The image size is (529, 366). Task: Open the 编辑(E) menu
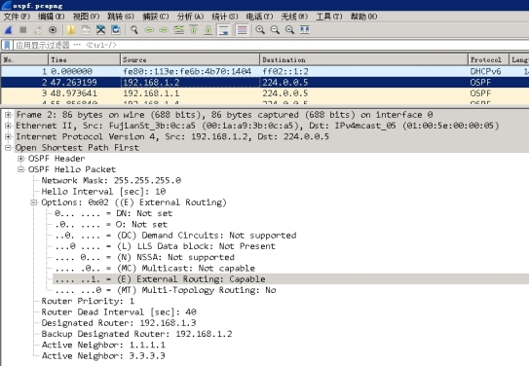[x=51, y=17]
